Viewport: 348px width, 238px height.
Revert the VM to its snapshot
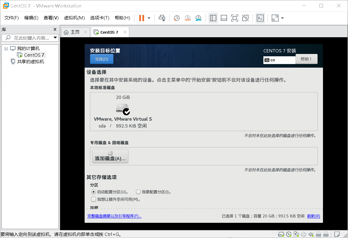click(187, 18)
